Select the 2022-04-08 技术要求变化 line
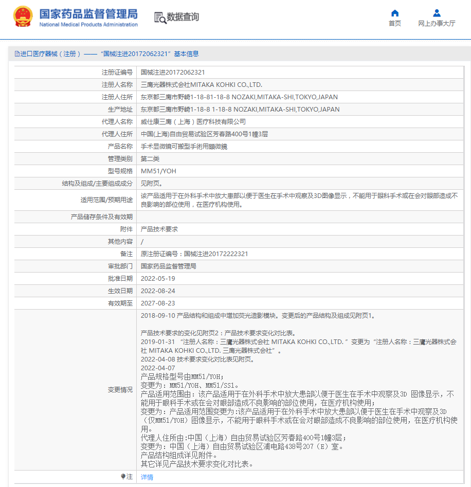 click(198, 359)
